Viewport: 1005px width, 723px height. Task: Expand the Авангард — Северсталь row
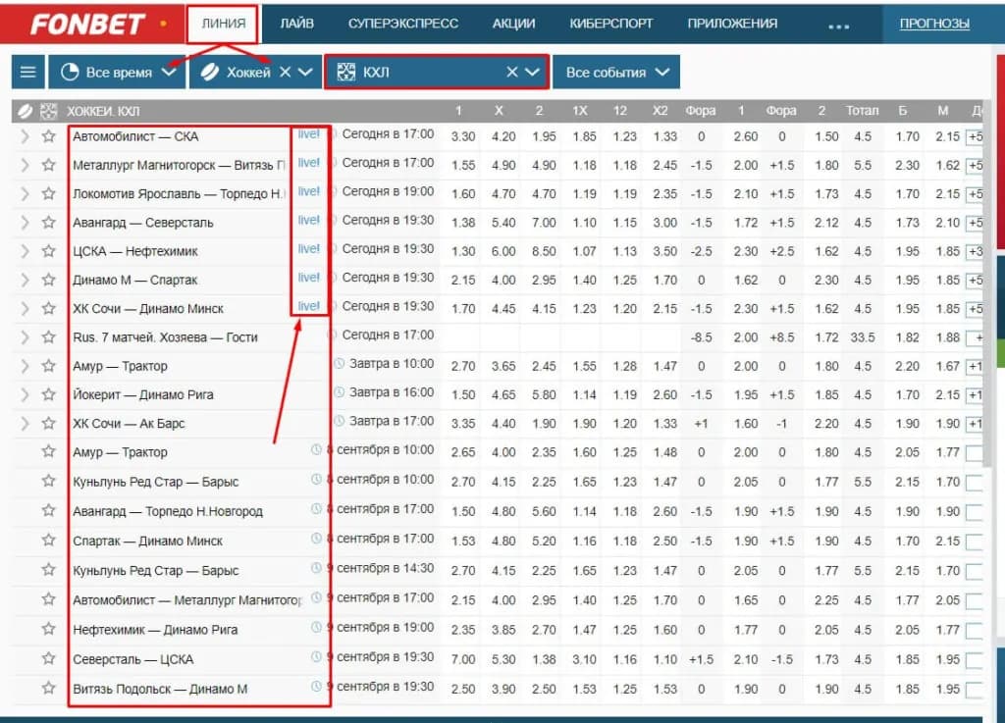pos(25,223)
